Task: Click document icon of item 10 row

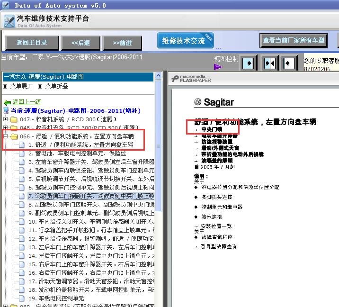Action: [x=22, y=222]
